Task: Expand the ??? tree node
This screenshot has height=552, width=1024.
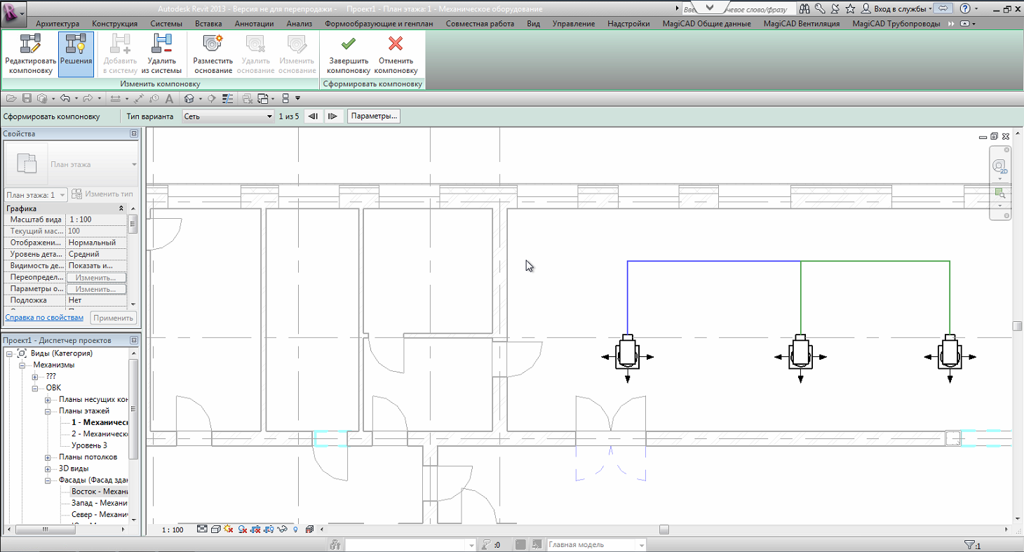Action: (x=34, y=377)
